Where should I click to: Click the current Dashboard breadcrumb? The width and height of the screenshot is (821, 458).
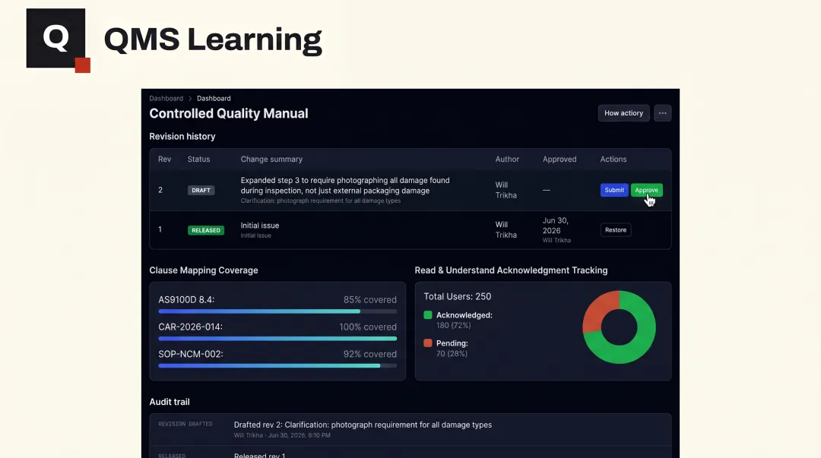pyautogui.click(x=214, y=99)
